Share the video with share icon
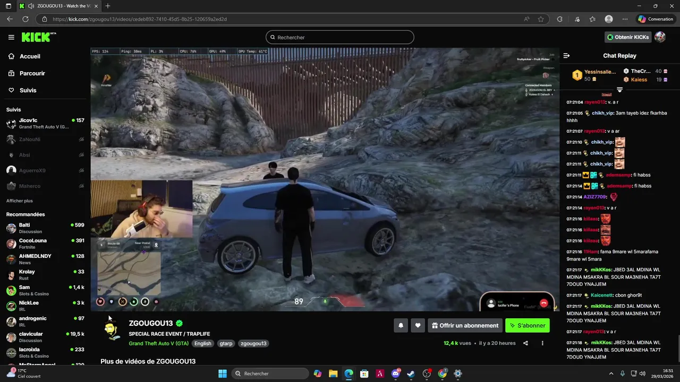680x382 pixels. pyautogui.click(x=525, y=343)
